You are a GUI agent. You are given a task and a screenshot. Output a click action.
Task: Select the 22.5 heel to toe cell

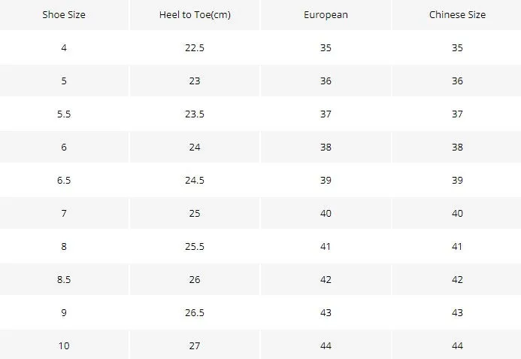click(195, 48)
